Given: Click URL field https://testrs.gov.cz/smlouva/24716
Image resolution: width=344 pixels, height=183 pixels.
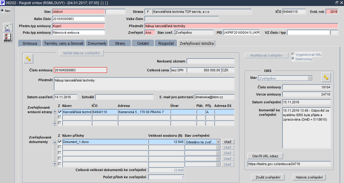Looking at the screenshot, I should pyautogui.click(x=289, y=164).
